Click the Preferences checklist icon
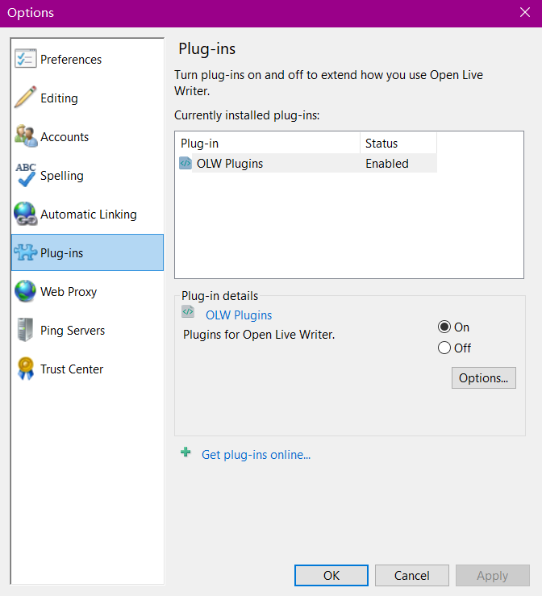The width and height of the screenshot is (542, 596). pos(26,59)
